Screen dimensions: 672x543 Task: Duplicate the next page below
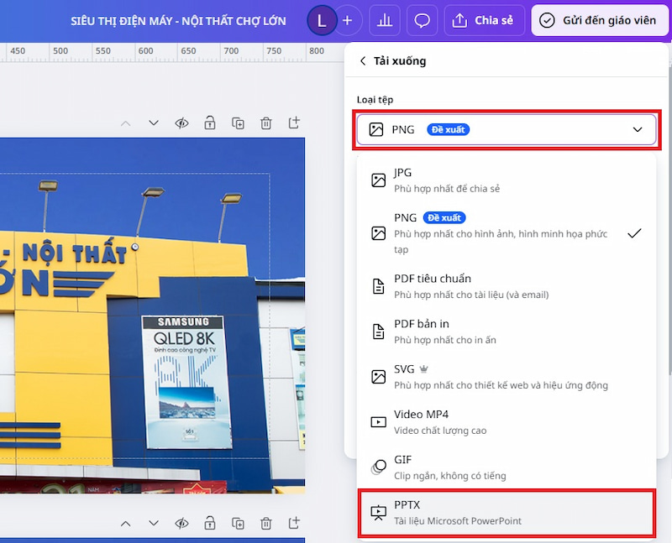tap(238, 524)
